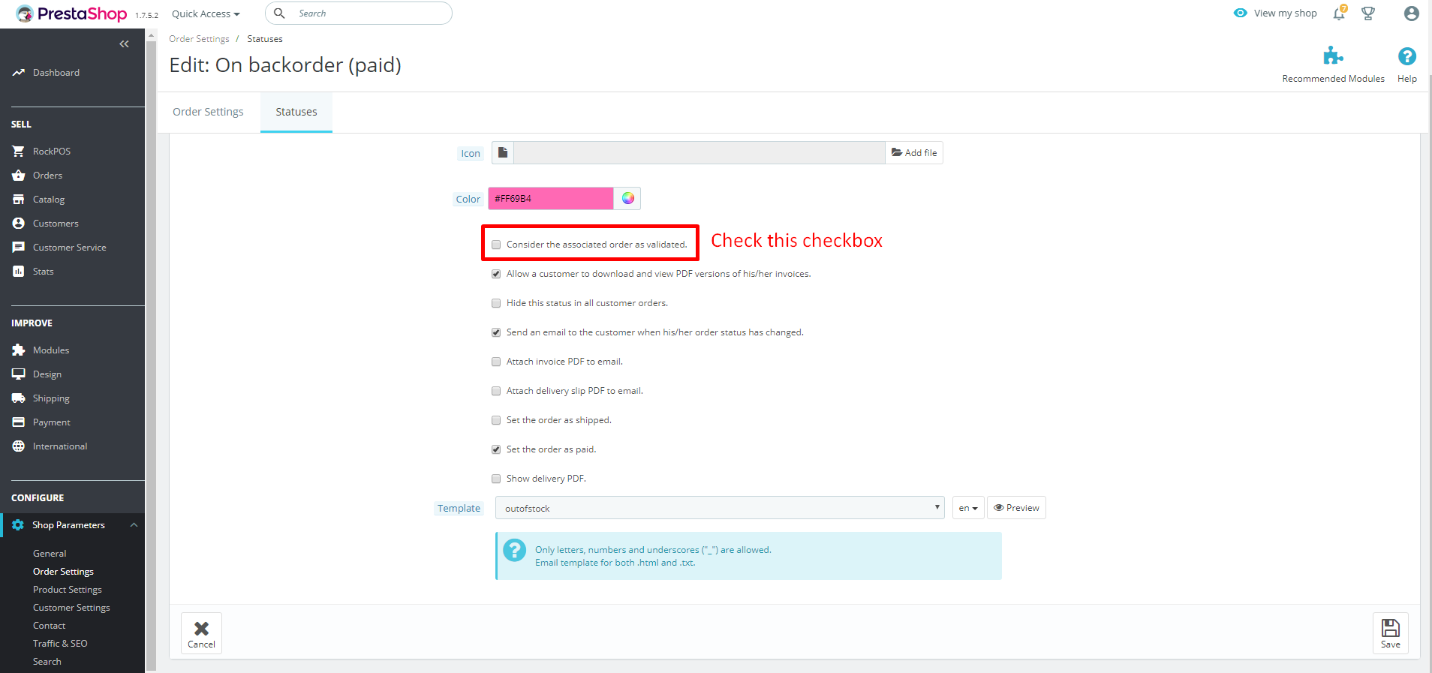Click the color wheel picker icon
The width and height of the screenshot is (1432, 673).
click(x=628, y=198)
